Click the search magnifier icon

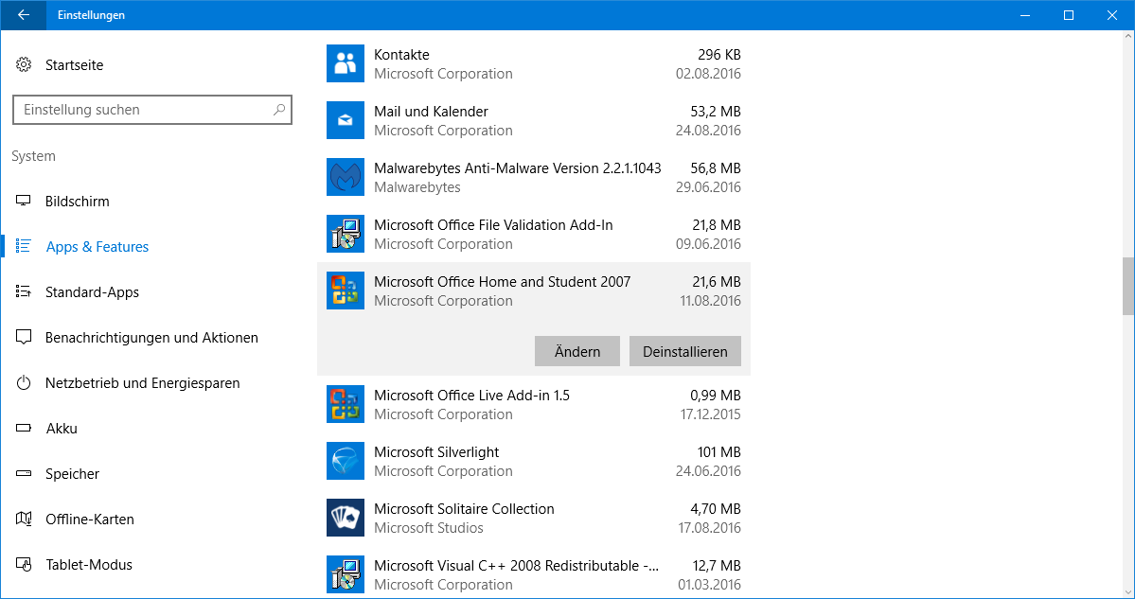point(278,110)
